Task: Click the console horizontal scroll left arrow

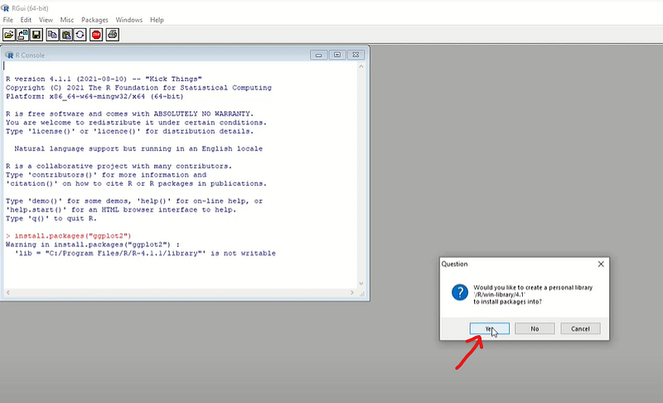Action: pyautogui.click(x=8, y=292)
